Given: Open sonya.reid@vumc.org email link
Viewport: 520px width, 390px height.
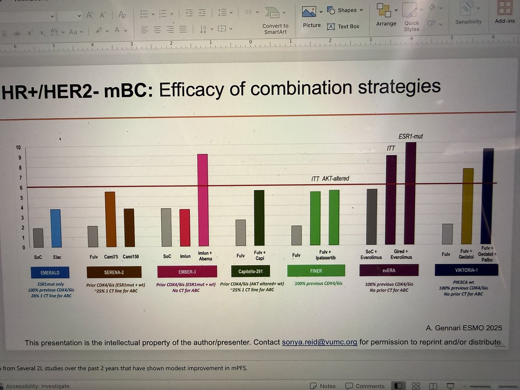Looking at the screenshot, I should click(x=319, y=342).
